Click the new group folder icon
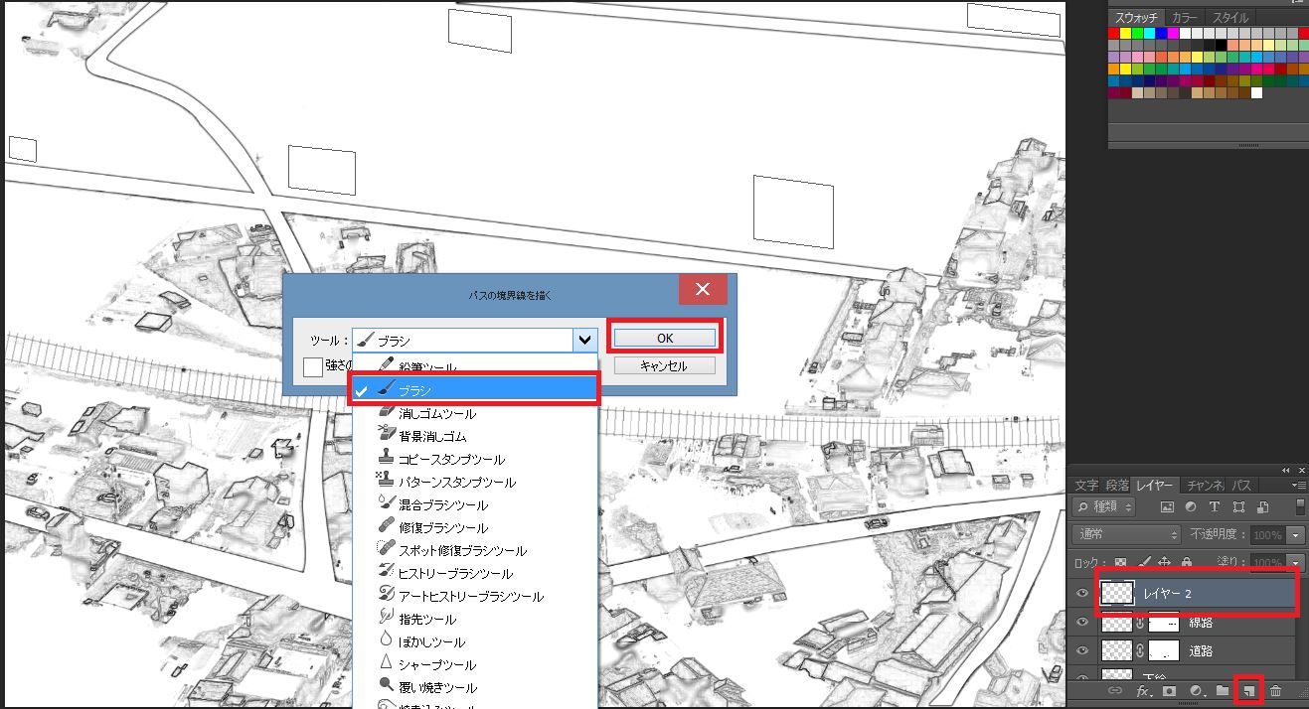The width and height of the screenshot is (1309, 709). (x=1223, y=690)
